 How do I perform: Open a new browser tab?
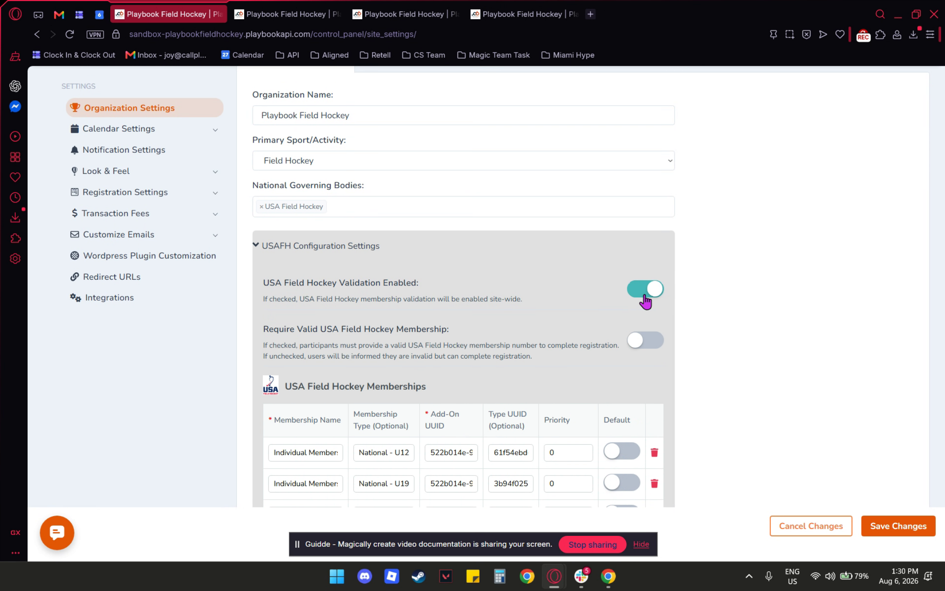[590, 14]
